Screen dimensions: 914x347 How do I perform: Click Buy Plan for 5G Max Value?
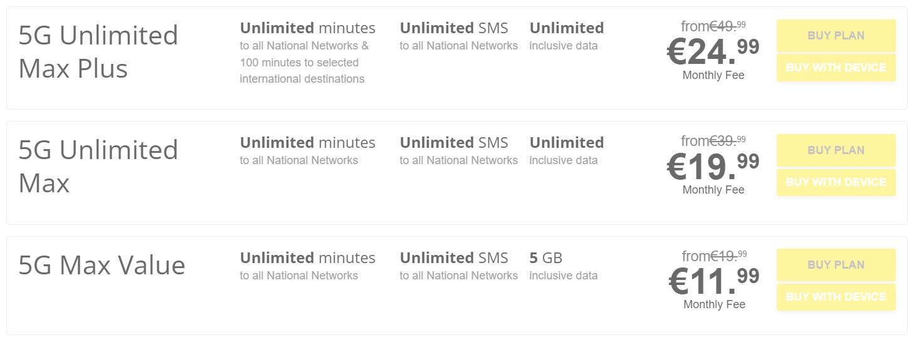coord(836,265)
